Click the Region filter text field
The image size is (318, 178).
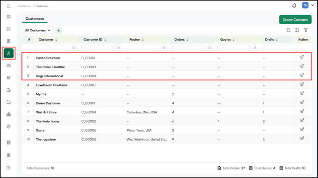pyautogui.click(x=143, y=48)
